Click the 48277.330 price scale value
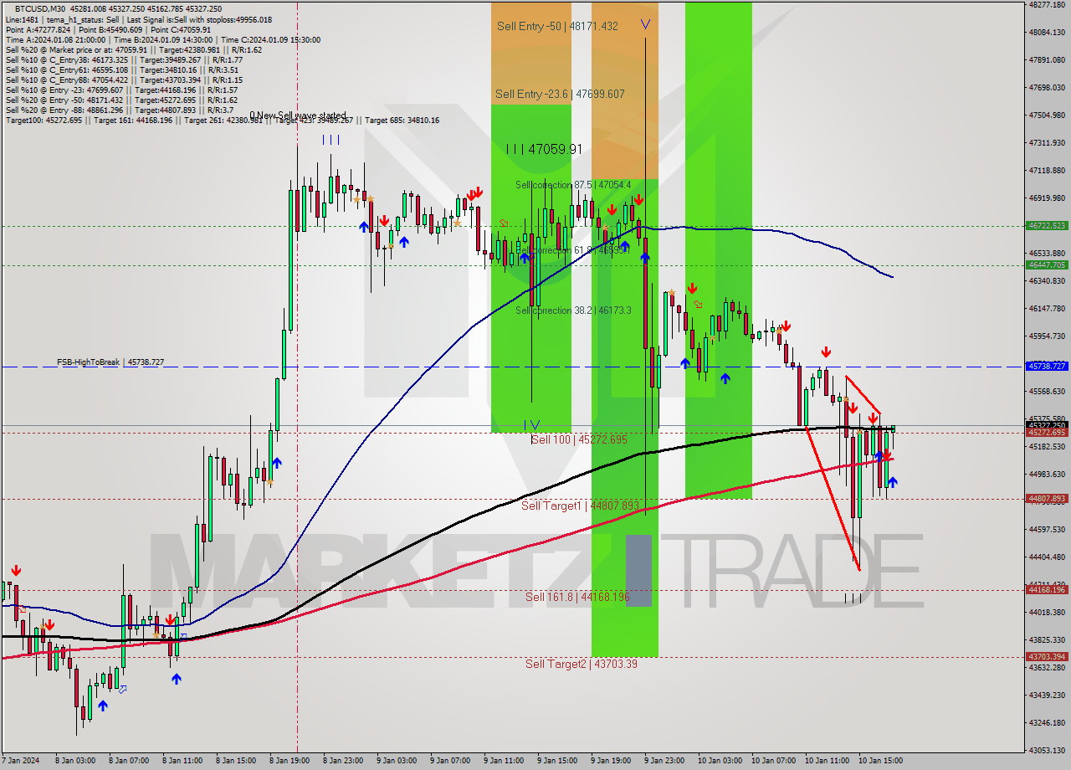This screenshot has height=770, width=1071. click(x=1048, y=5)
